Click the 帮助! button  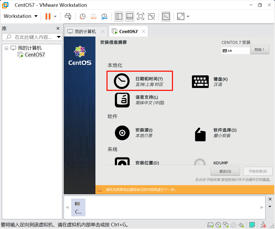[259, 50]
